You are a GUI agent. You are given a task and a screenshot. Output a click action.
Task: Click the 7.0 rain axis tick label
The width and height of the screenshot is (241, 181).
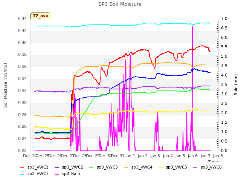click(224, 19)
